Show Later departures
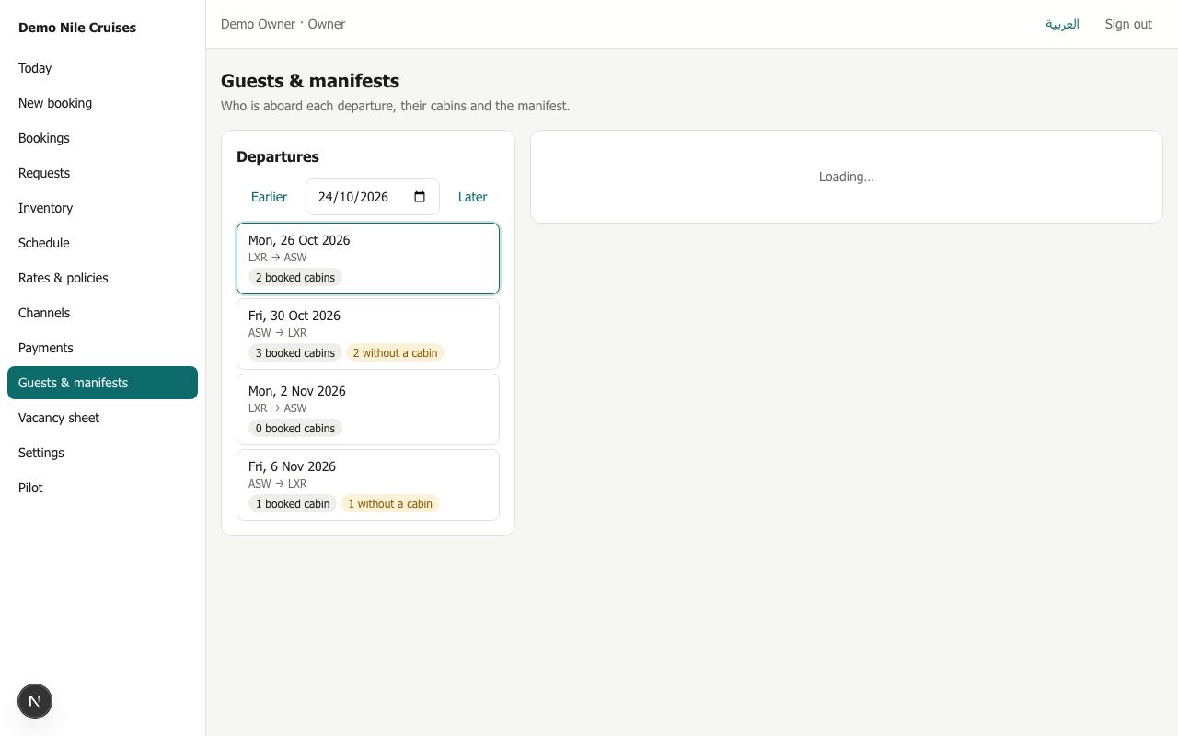The height and width of the screenshot is (736, 1178). pos(472,197)
